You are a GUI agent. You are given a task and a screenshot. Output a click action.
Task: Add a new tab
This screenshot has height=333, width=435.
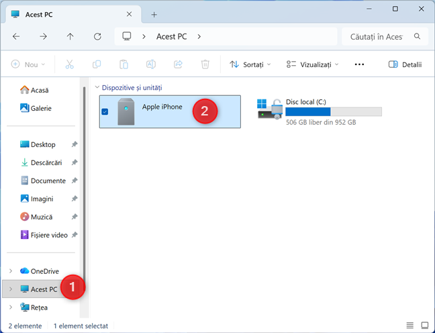click(154, 14)
